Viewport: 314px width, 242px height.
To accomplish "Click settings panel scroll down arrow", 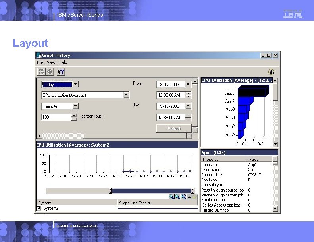I will click(195, 130).
